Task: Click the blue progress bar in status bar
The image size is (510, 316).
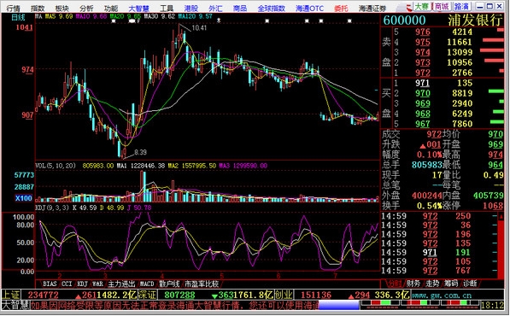Action: [338, 305]
